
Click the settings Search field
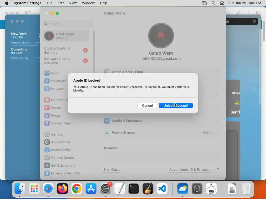tap(68, 24)
